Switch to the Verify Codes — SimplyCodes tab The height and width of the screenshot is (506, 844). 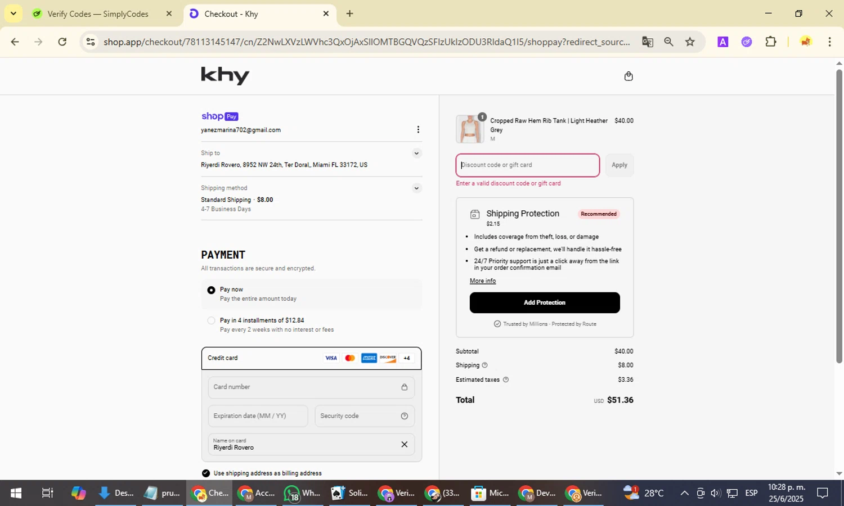coord(98,13)
